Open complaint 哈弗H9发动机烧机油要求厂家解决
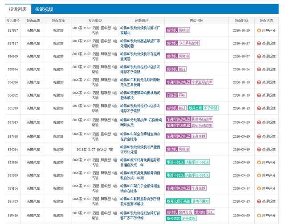The image size is (285, 224). (x=140, y=30)
